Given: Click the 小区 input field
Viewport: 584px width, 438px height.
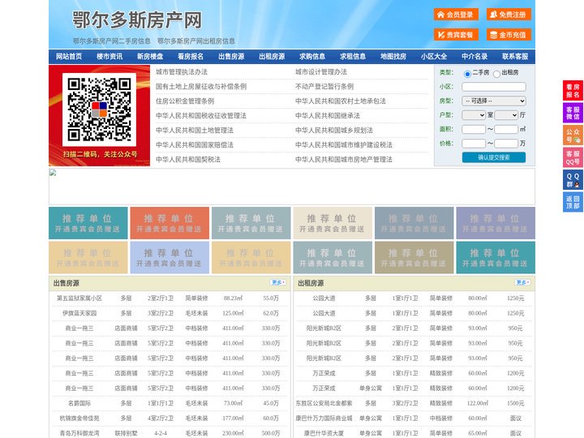Looking at the screenshot, I should 494,87.
